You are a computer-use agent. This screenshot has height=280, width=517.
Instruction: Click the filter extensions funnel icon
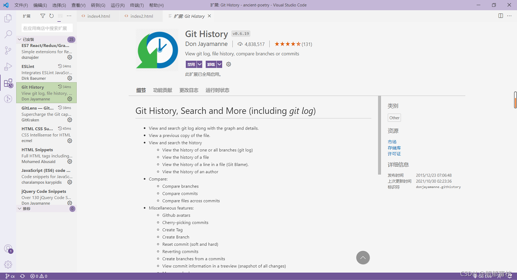[x=43, y=16]
